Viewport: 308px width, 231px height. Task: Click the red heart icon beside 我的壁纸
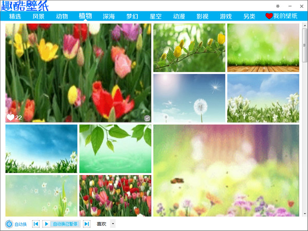(269, 16)
